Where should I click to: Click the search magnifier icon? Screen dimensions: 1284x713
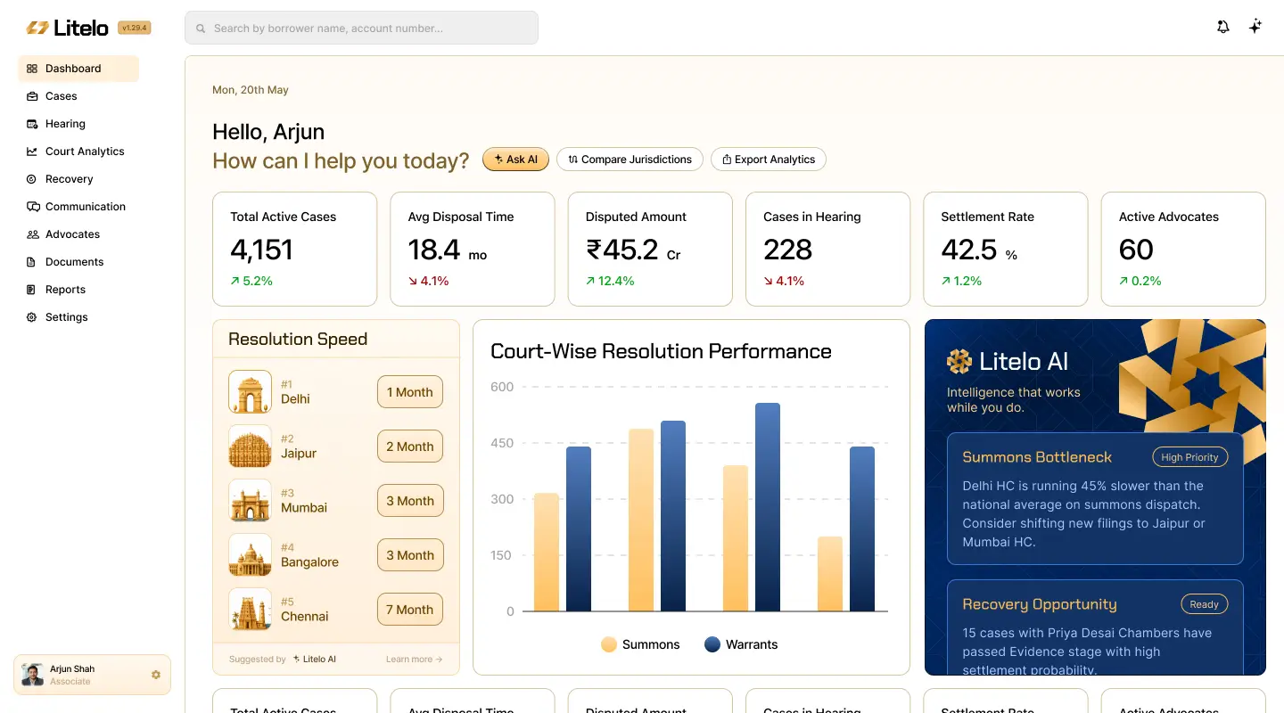[202, 29]
